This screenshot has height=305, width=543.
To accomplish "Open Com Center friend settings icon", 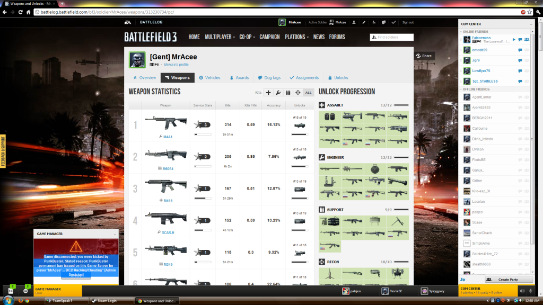I will [x=463, y=280].
